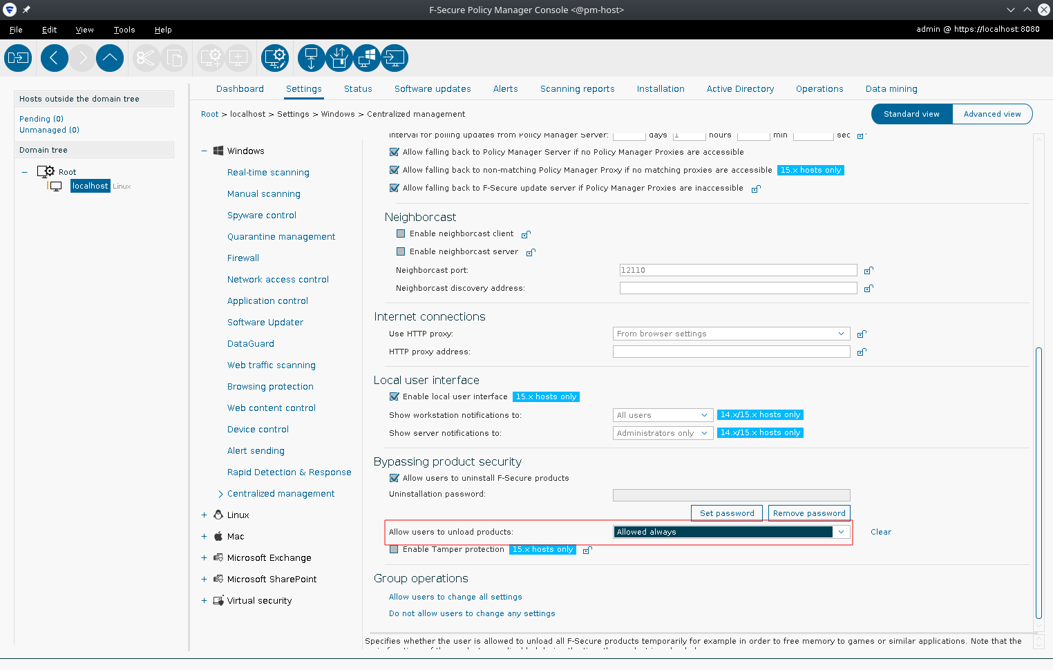Click lock icon beside Enable Tamper protection
The image size is (1053, 670).
pos(587,550)
